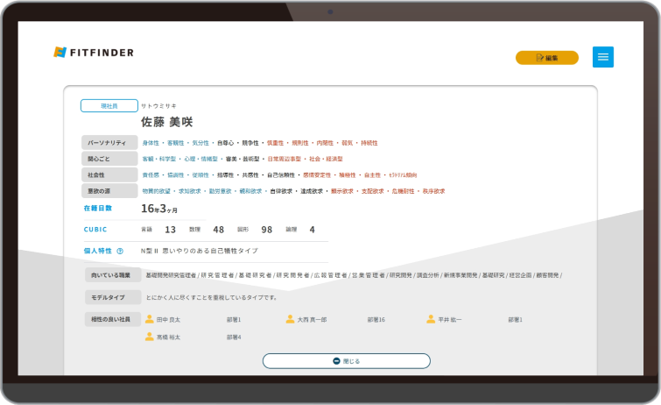
Task: Click the type text N型 II 思いやりのある自己犠牲タイプ
Action: tap(200, 251)
